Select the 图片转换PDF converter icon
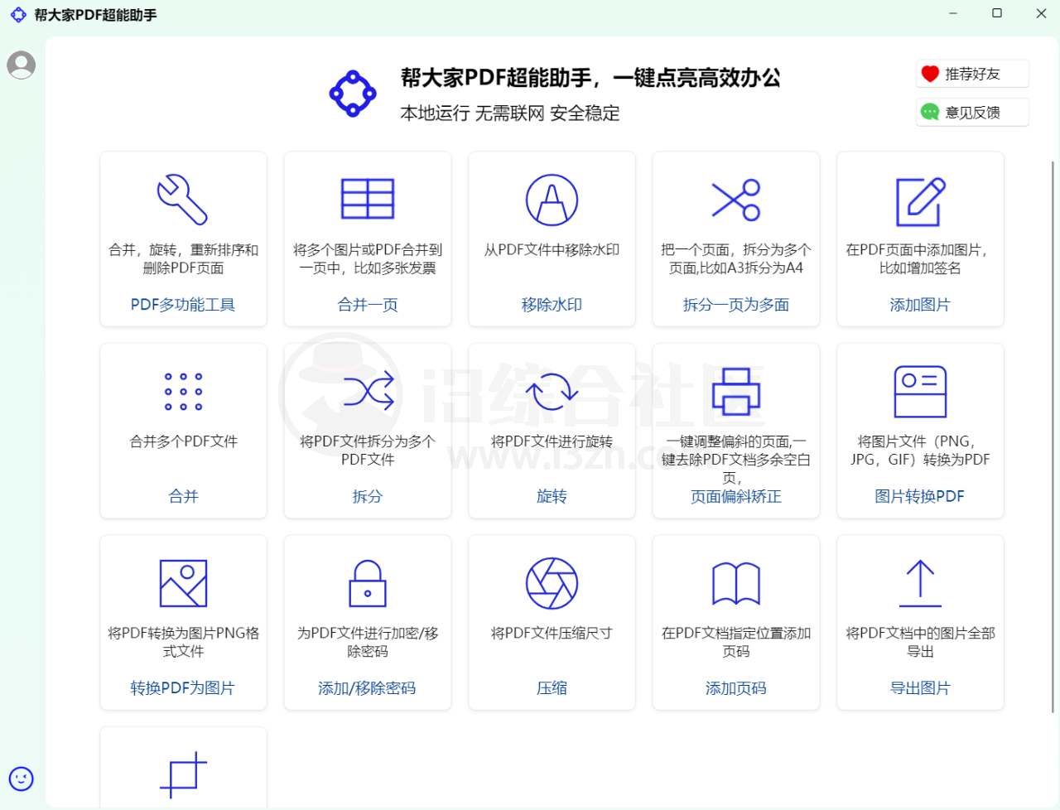 pyautogui.click(x=920, y=391)
